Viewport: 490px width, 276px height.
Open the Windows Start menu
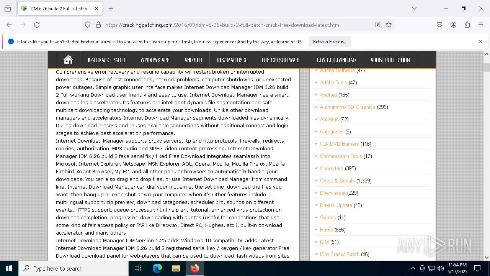coord(9,268)
